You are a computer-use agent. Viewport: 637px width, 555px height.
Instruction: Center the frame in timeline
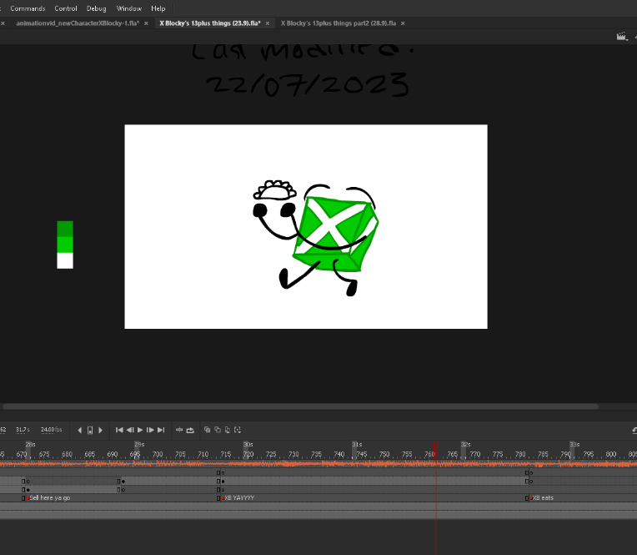179,430
